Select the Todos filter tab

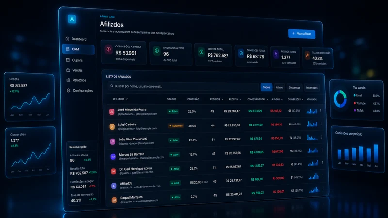click(x=266, y=87)
